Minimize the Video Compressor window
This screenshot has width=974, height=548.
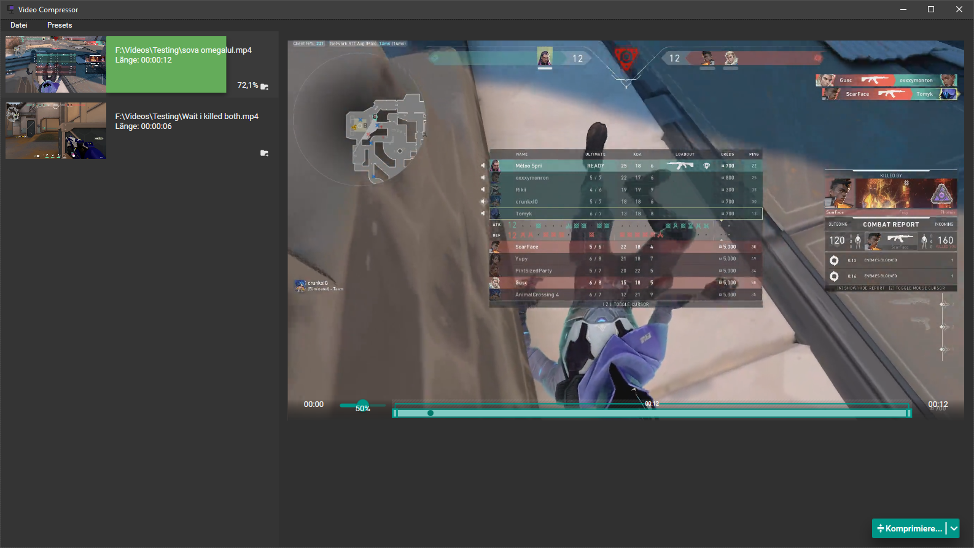903,9
